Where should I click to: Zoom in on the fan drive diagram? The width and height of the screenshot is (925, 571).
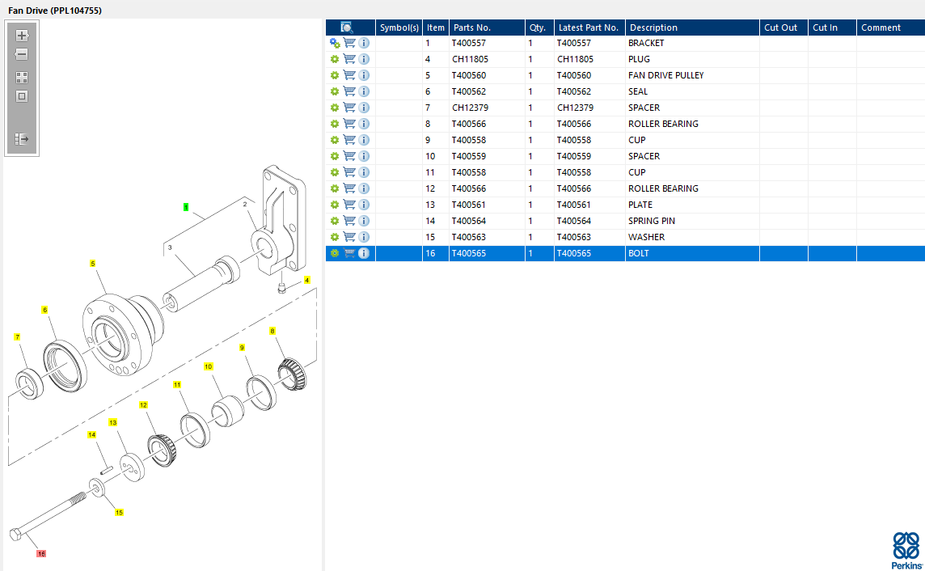coord(22,36)
